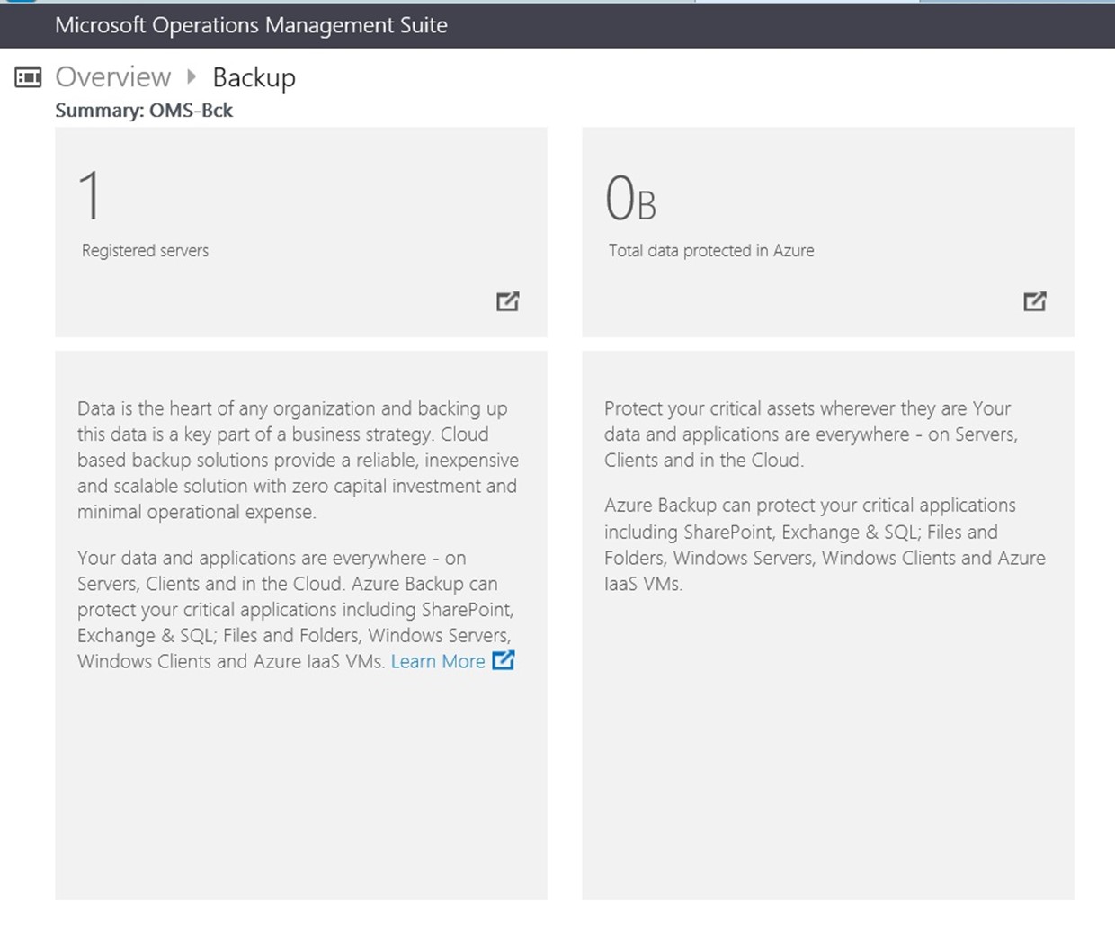Click the '0B' data protected value
The image size is (1115, 940).
coord(630,198)
